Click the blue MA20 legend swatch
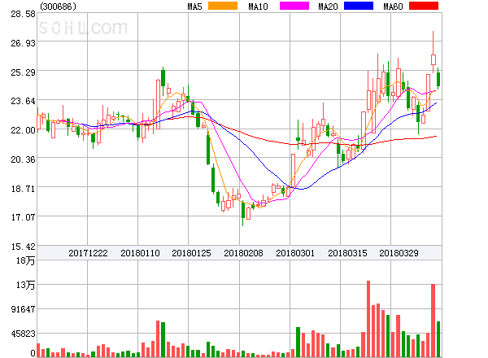488x358 pixels. (x=359, y=6)
